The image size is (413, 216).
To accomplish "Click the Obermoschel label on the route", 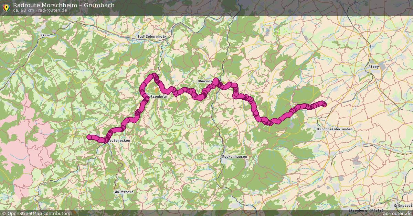I will [x=206, y=81].
